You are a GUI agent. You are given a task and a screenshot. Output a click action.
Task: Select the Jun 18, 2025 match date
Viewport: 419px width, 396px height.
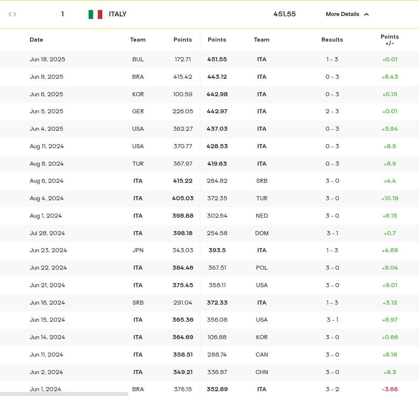pos(47,59)
